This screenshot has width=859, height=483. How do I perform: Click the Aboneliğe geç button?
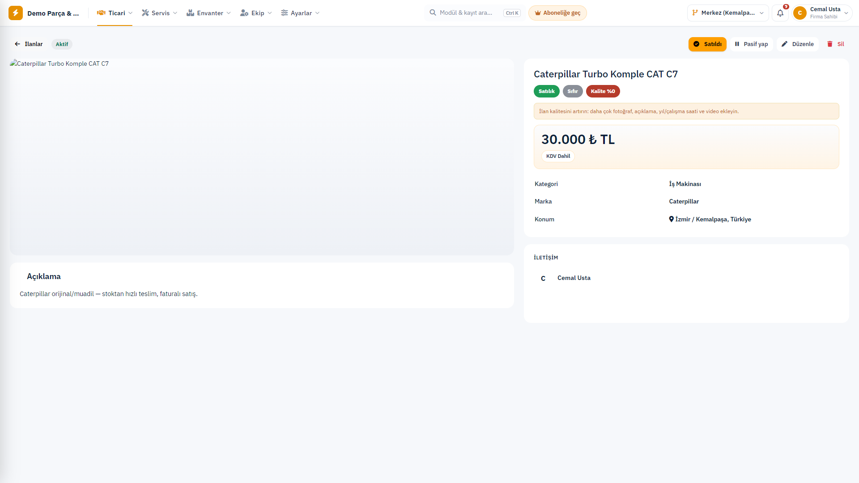[557, 13]
